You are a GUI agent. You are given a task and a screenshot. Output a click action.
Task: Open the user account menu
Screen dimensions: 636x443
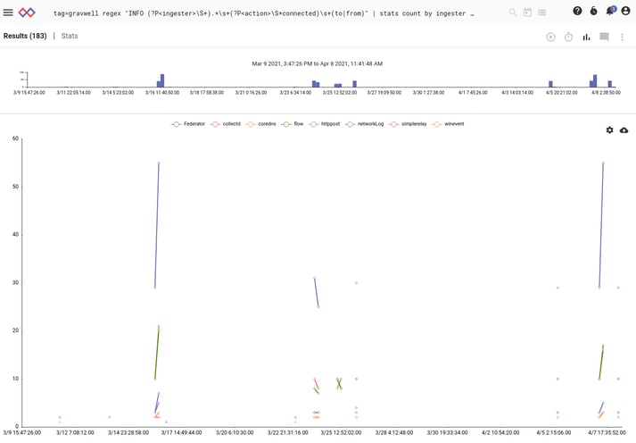[626, 12]
